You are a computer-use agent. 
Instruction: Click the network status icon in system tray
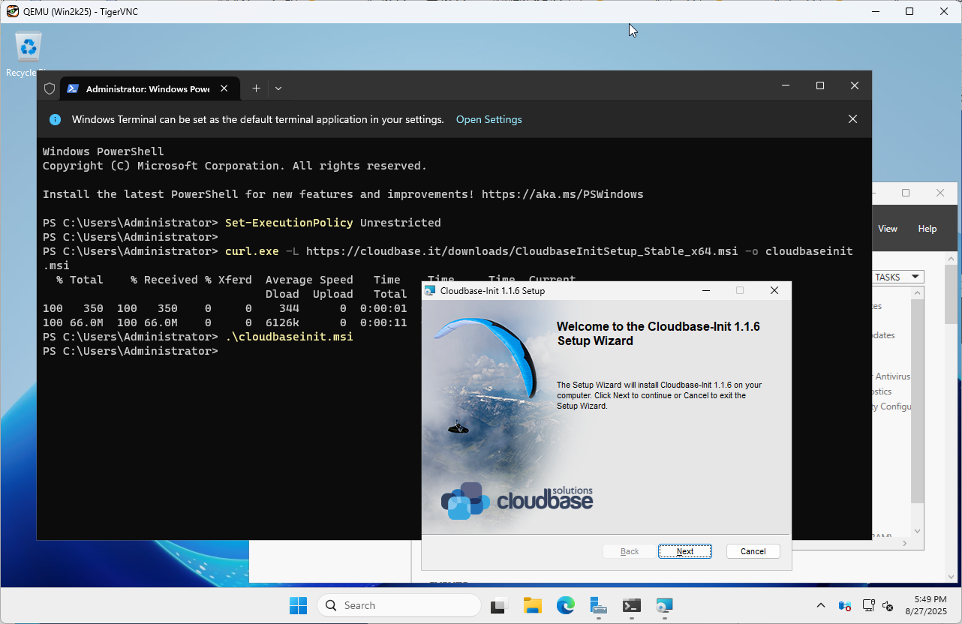pos(868,605)
